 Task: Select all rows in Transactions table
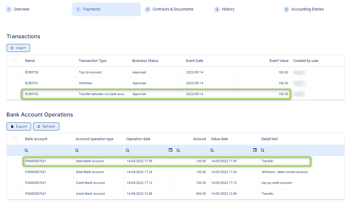click(15, 60)
